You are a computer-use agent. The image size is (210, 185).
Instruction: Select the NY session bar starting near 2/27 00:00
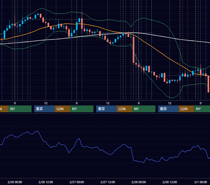coord(82,109)
